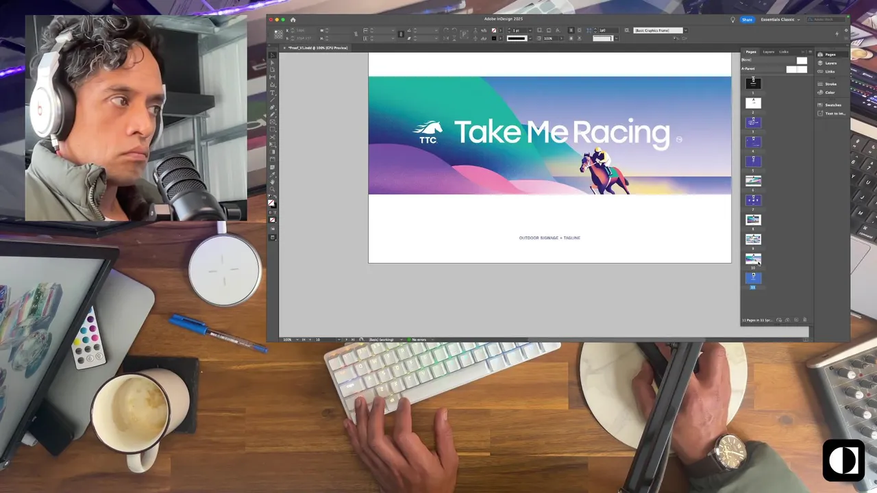Image resolution: width=877 pixels, height=493 pixels.
Task: Select the [None] parent page row
Action: (x=774, y=60)
